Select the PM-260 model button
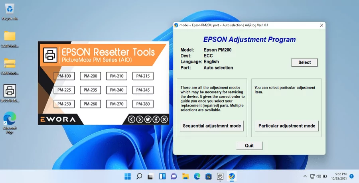Viewport: 359px width, 183px height. point(91,104)
